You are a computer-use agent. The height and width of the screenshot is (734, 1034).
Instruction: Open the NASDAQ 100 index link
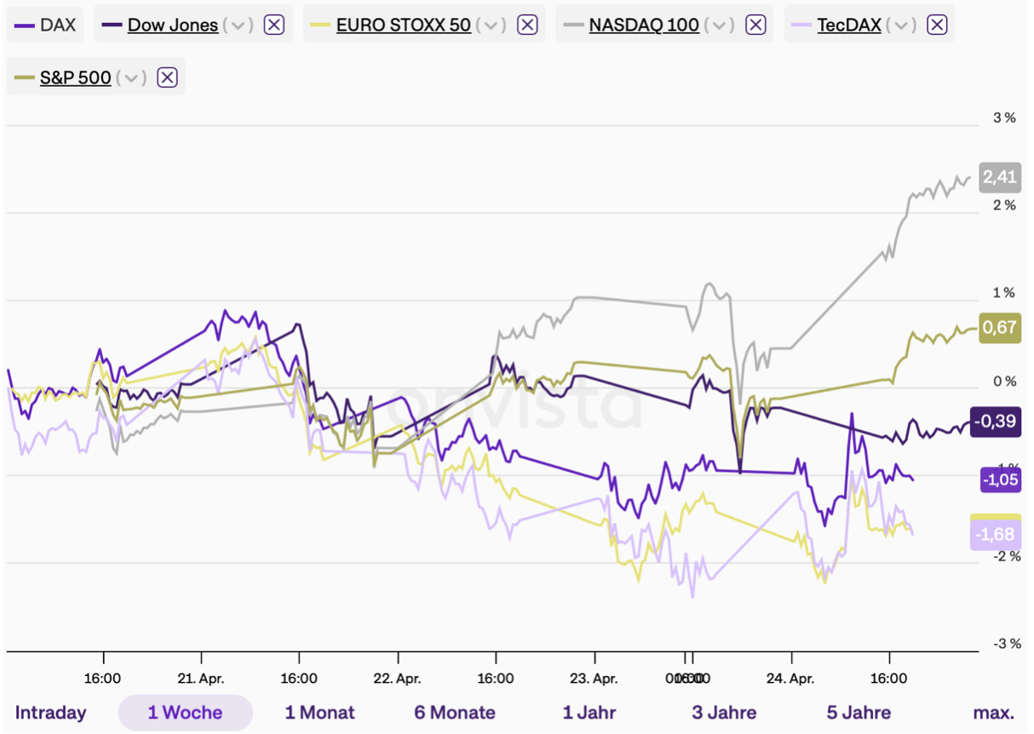click(x=644, y=25)
